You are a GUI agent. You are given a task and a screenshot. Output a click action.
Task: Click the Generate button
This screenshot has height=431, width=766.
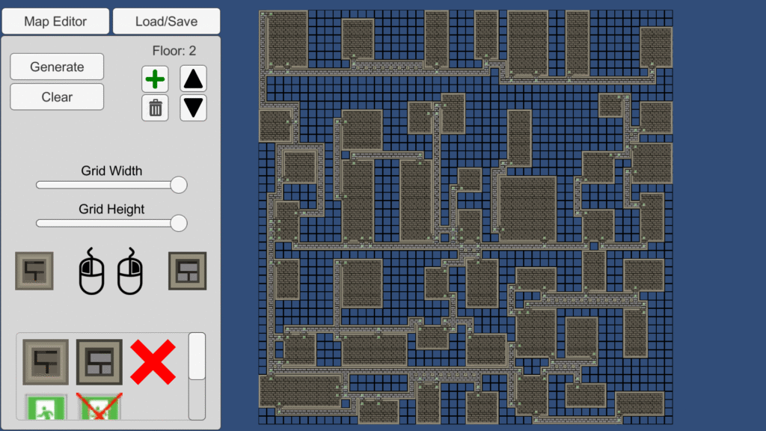(x=57, y=67)
